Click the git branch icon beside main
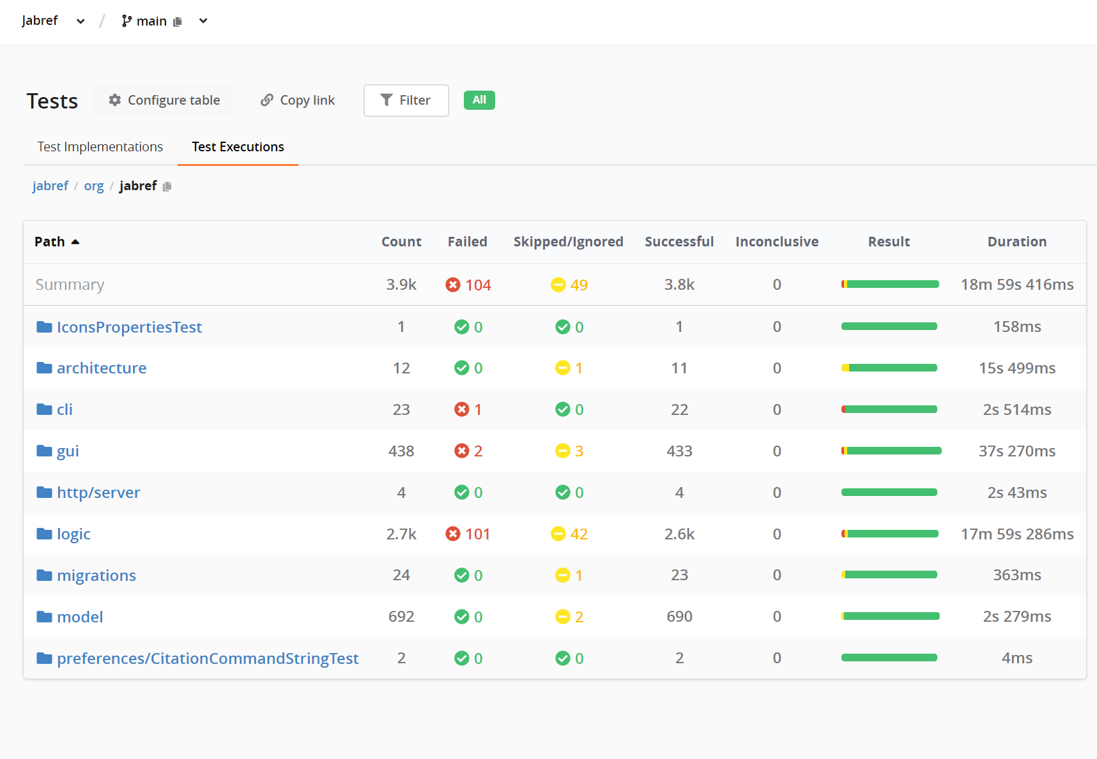The image size is (1097, 759). 127,21
